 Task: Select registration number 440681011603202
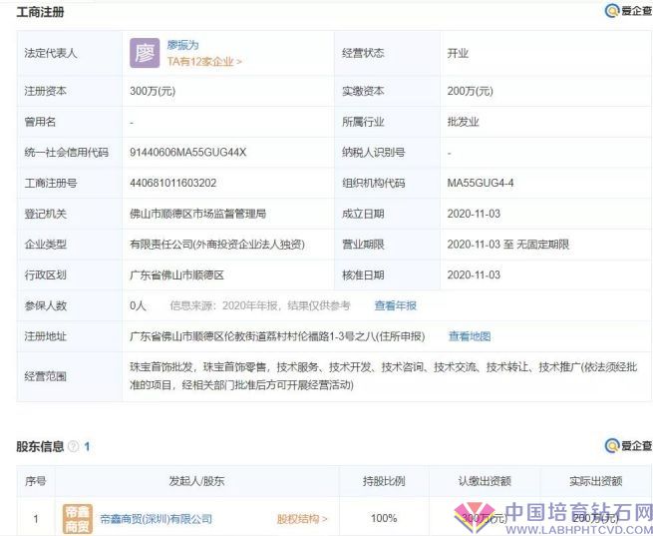point(172,183)
